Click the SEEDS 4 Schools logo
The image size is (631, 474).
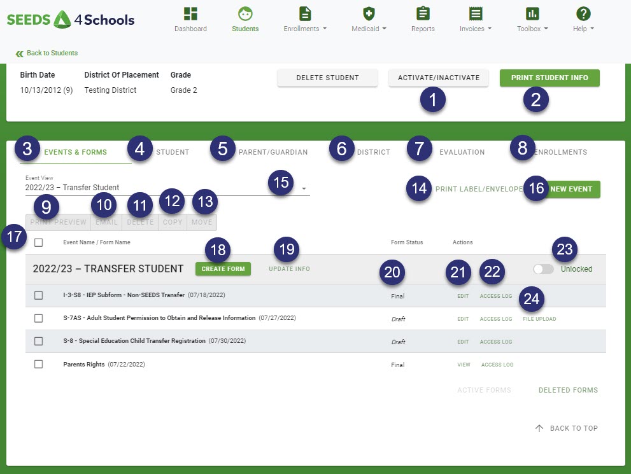tap(71, 19)
